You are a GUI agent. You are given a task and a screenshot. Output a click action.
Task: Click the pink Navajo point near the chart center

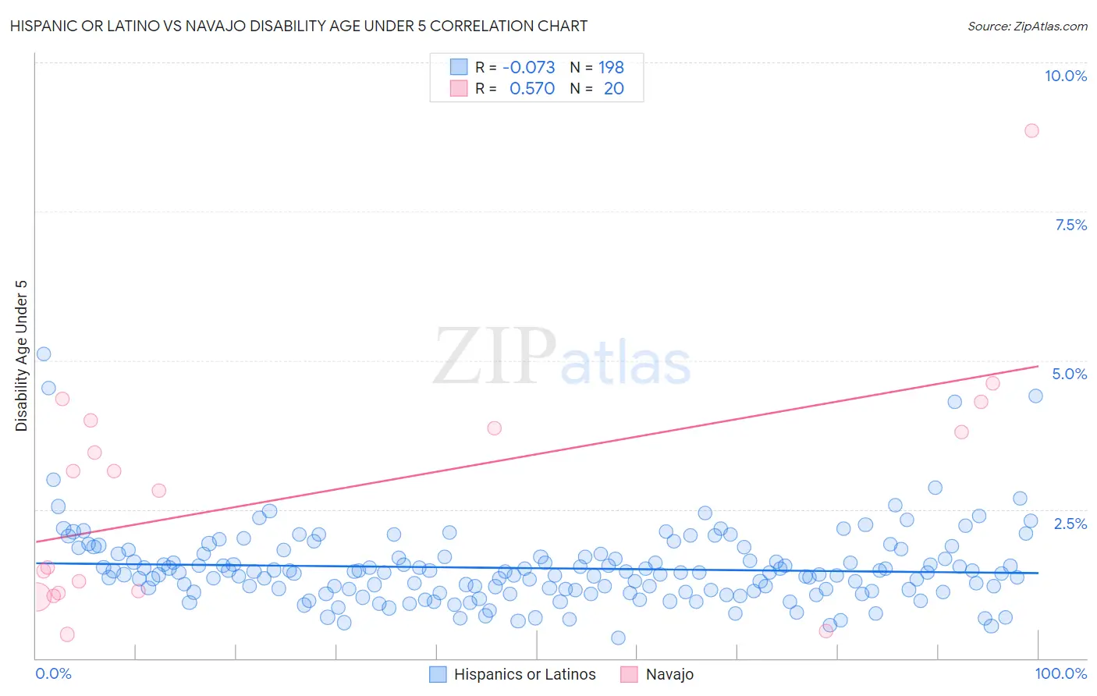494,428
